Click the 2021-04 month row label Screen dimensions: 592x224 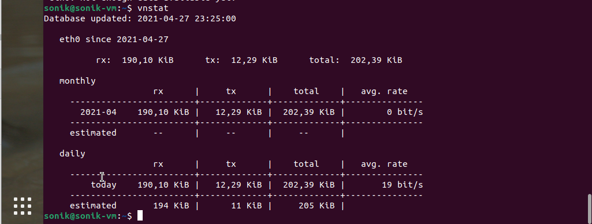click(x=99, y=112)
